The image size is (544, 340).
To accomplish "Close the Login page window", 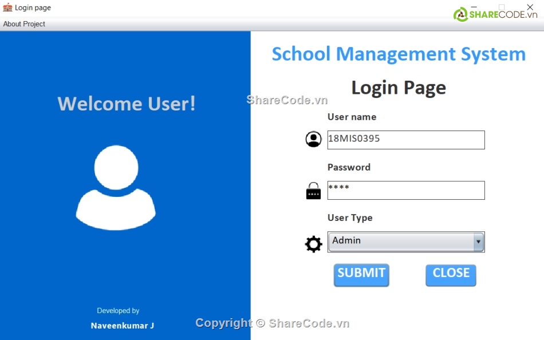I will 530,7.
